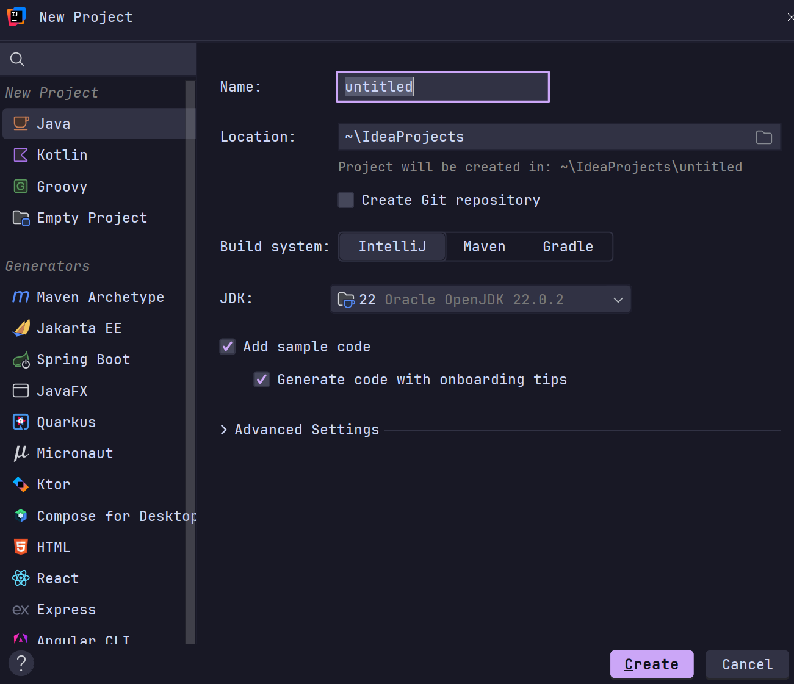Pick the Quarkus generator icon
This screenshot has width=794, height=684.
coord(21,422)
